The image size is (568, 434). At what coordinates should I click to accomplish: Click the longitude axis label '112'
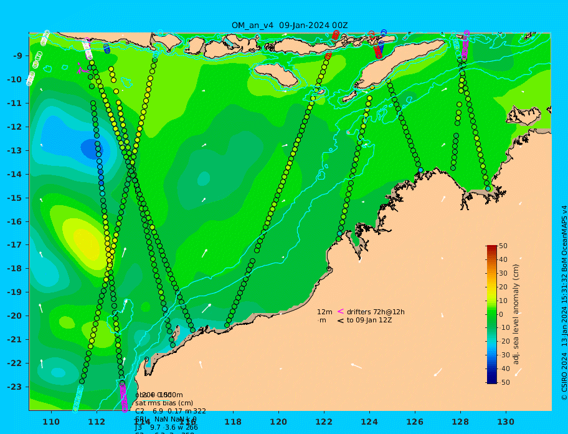pyautogui.click(x=97, y=422)
